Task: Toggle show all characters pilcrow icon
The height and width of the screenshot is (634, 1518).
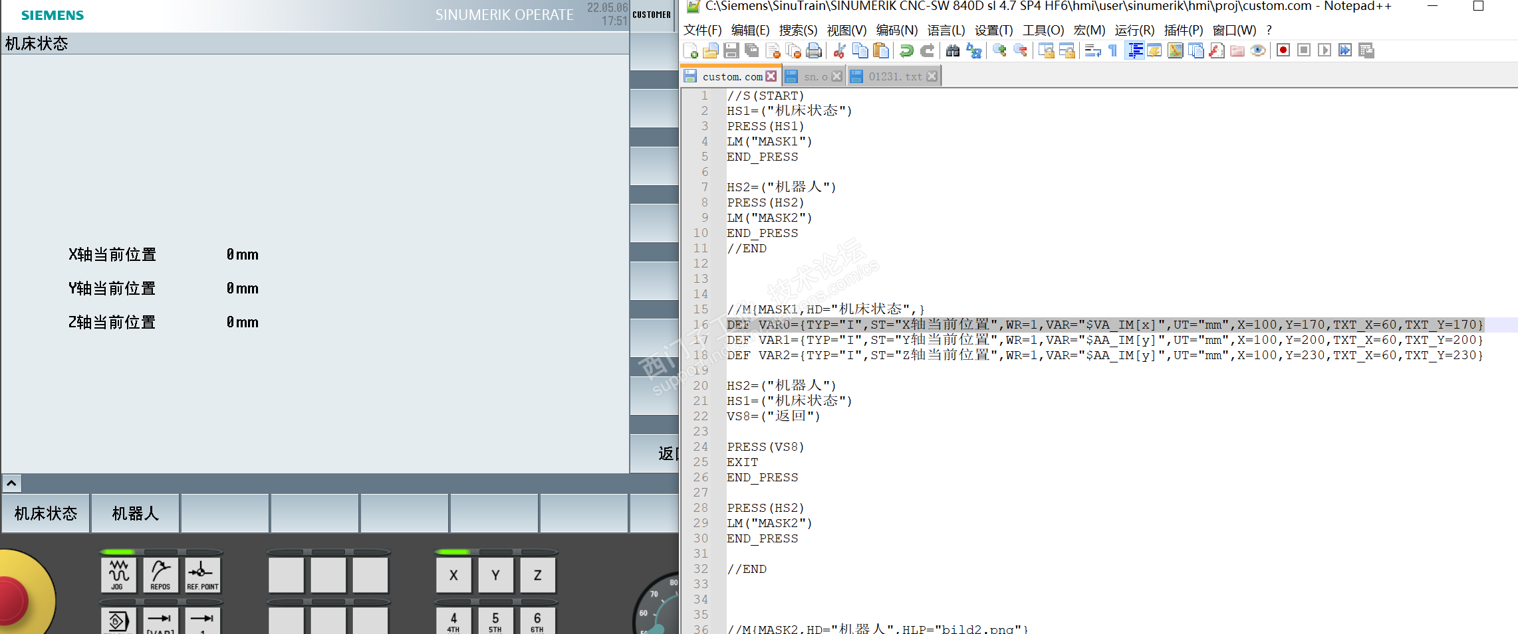Action: pyautogui.click(x=1113, y=51)
